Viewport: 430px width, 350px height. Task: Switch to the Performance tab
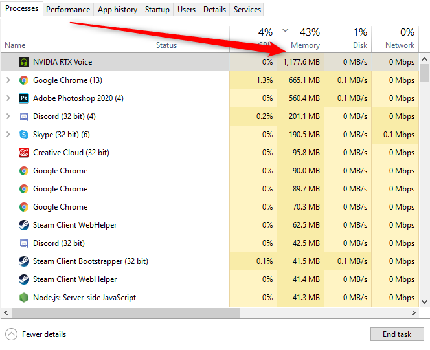coord(68,10)
